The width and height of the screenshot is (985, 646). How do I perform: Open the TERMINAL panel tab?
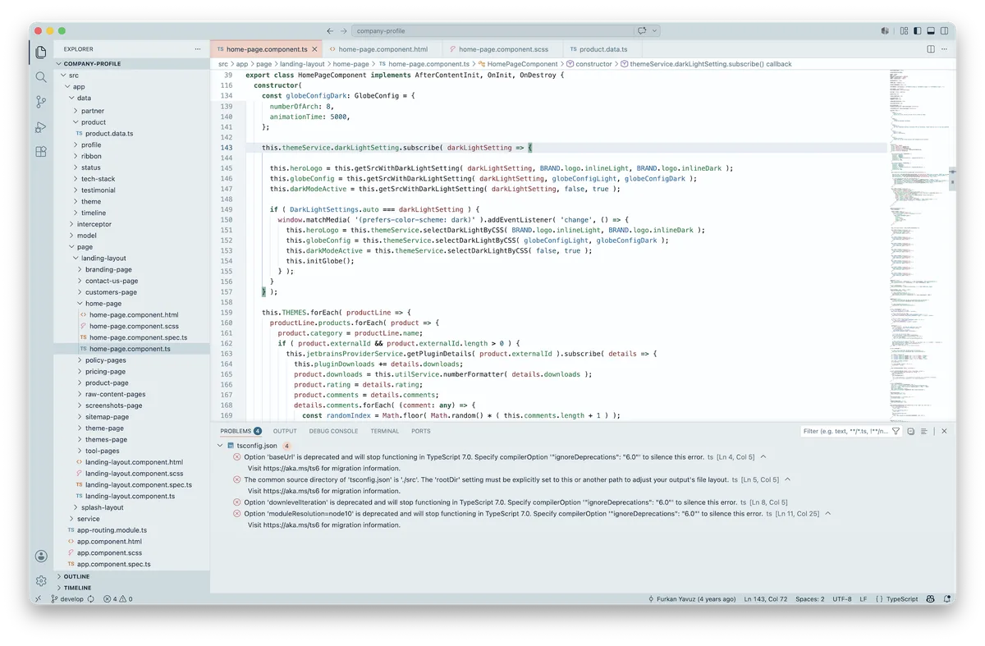[x=384, y=431]
